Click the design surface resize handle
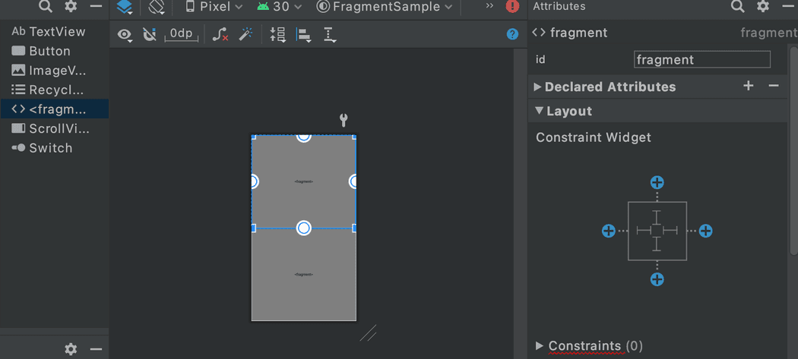This screenshot has width=798, height=359. pyautogui.click(x=369, y=333)
